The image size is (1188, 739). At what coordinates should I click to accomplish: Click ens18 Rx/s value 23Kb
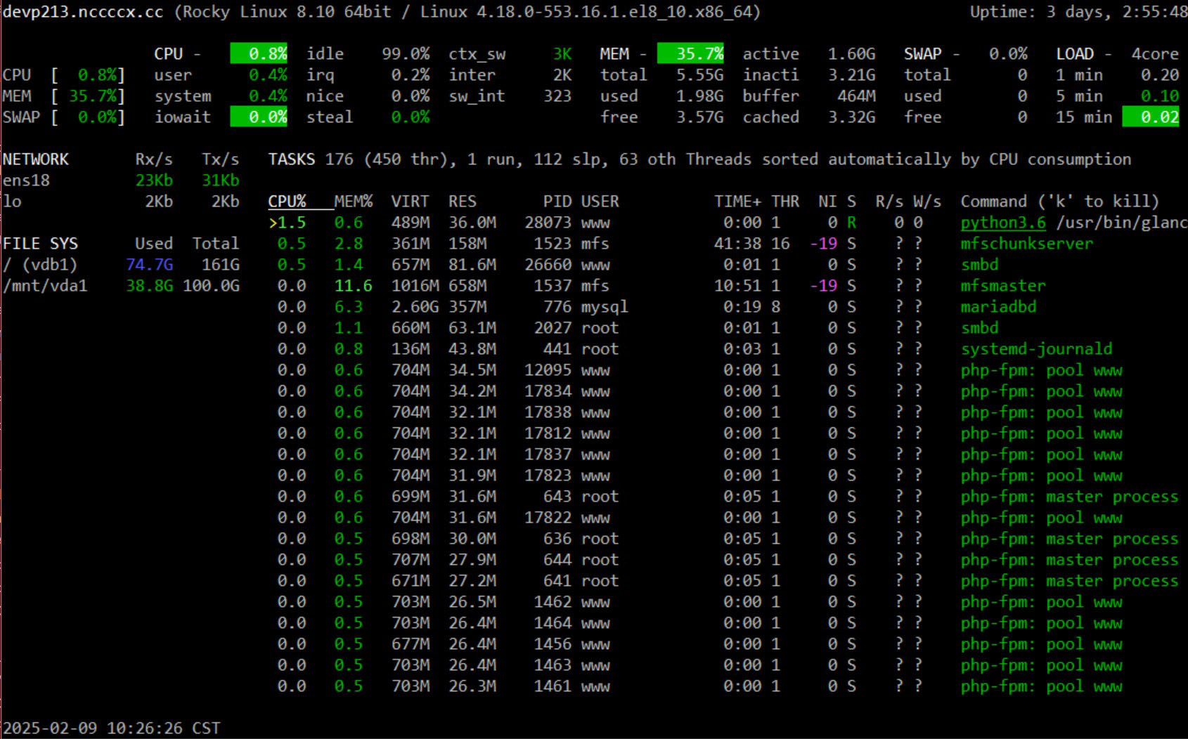tap(154, 181)
